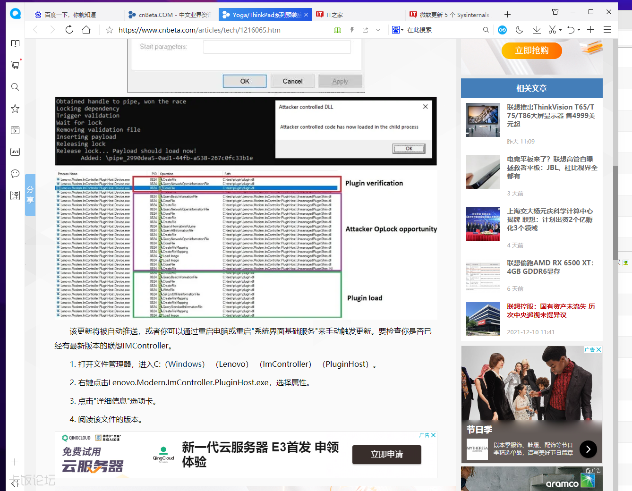Toggle night mode moon icon
The image size is (632, 491).
pyautogui.click(x=520, y=30)
